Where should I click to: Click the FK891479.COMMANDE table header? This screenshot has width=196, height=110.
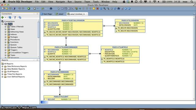(x=60, y=72)
